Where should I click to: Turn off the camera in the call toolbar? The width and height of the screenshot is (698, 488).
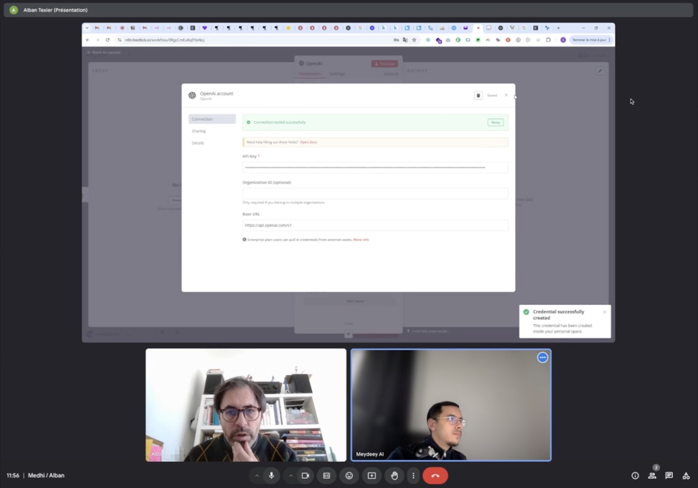tap(305, 475)
